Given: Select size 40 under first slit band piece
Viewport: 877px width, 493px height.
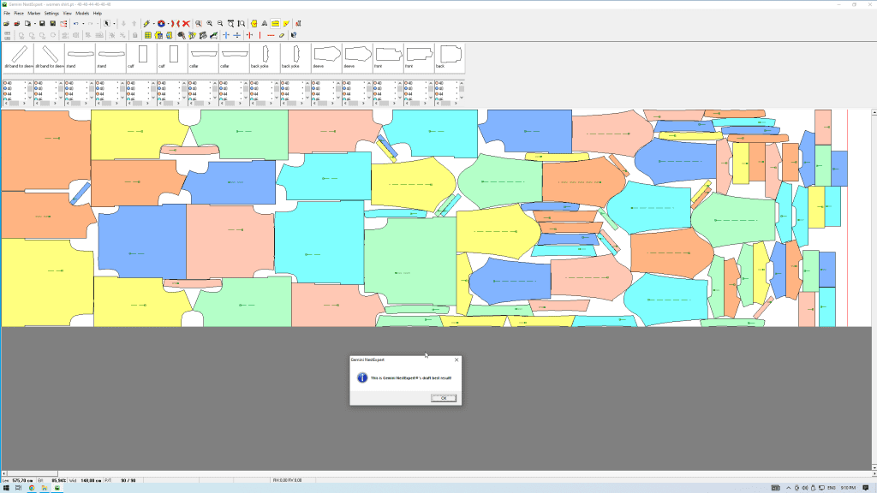Looking at the screenshot, I should pyautogui.click(x=8, y=83).
